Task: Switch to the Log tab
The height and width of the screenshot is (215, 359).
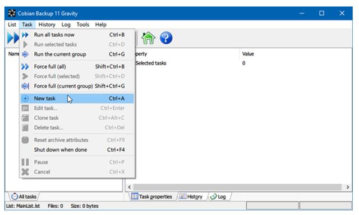Action: (219, 197)
